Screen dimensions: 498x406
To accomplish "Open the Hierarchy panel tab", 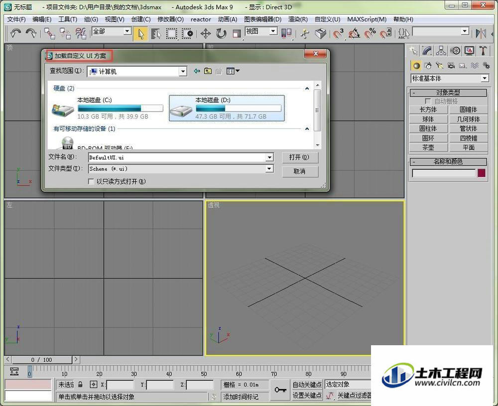I will [x=441, y=50].
